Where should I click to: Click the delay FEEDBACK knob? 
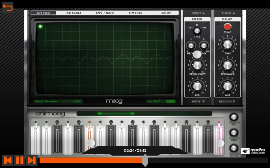click(227, 65)
